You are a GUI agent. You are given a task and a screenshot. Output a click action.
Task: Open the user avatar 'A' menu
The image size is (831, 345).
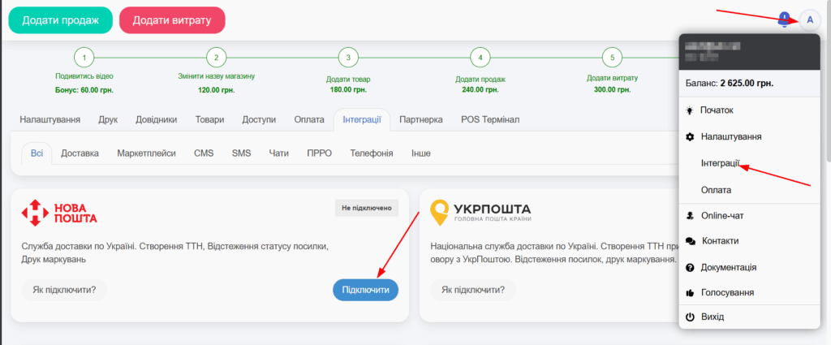[x=810, y=20]
